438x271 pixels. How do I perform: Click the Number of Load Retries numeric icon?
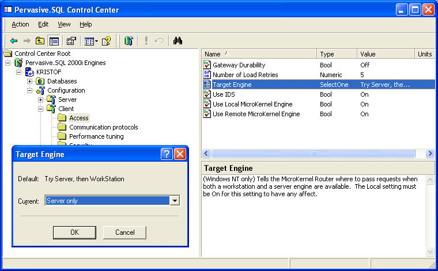tap(207, 74)
